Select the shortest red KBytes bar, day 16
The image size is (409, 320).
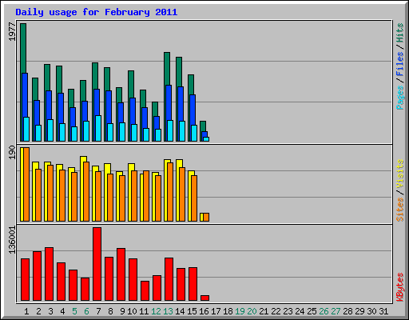coord(204,298)
